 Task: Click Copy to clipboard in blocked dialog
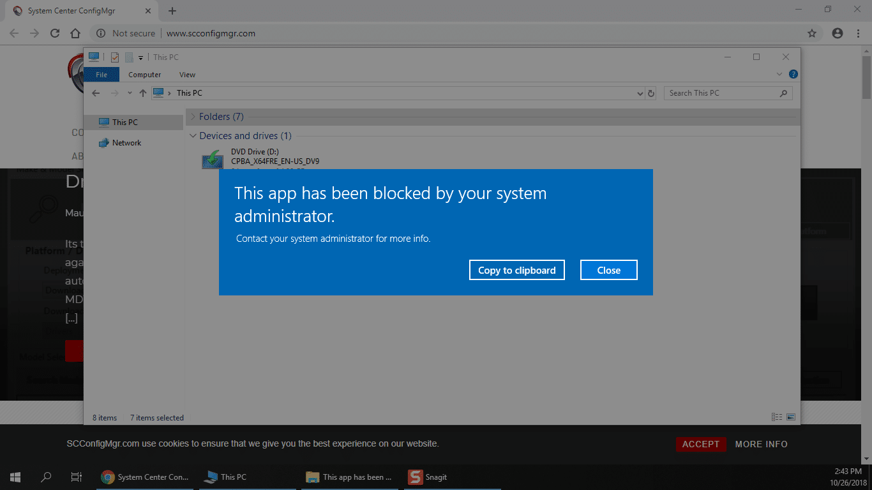click(517, 270)
